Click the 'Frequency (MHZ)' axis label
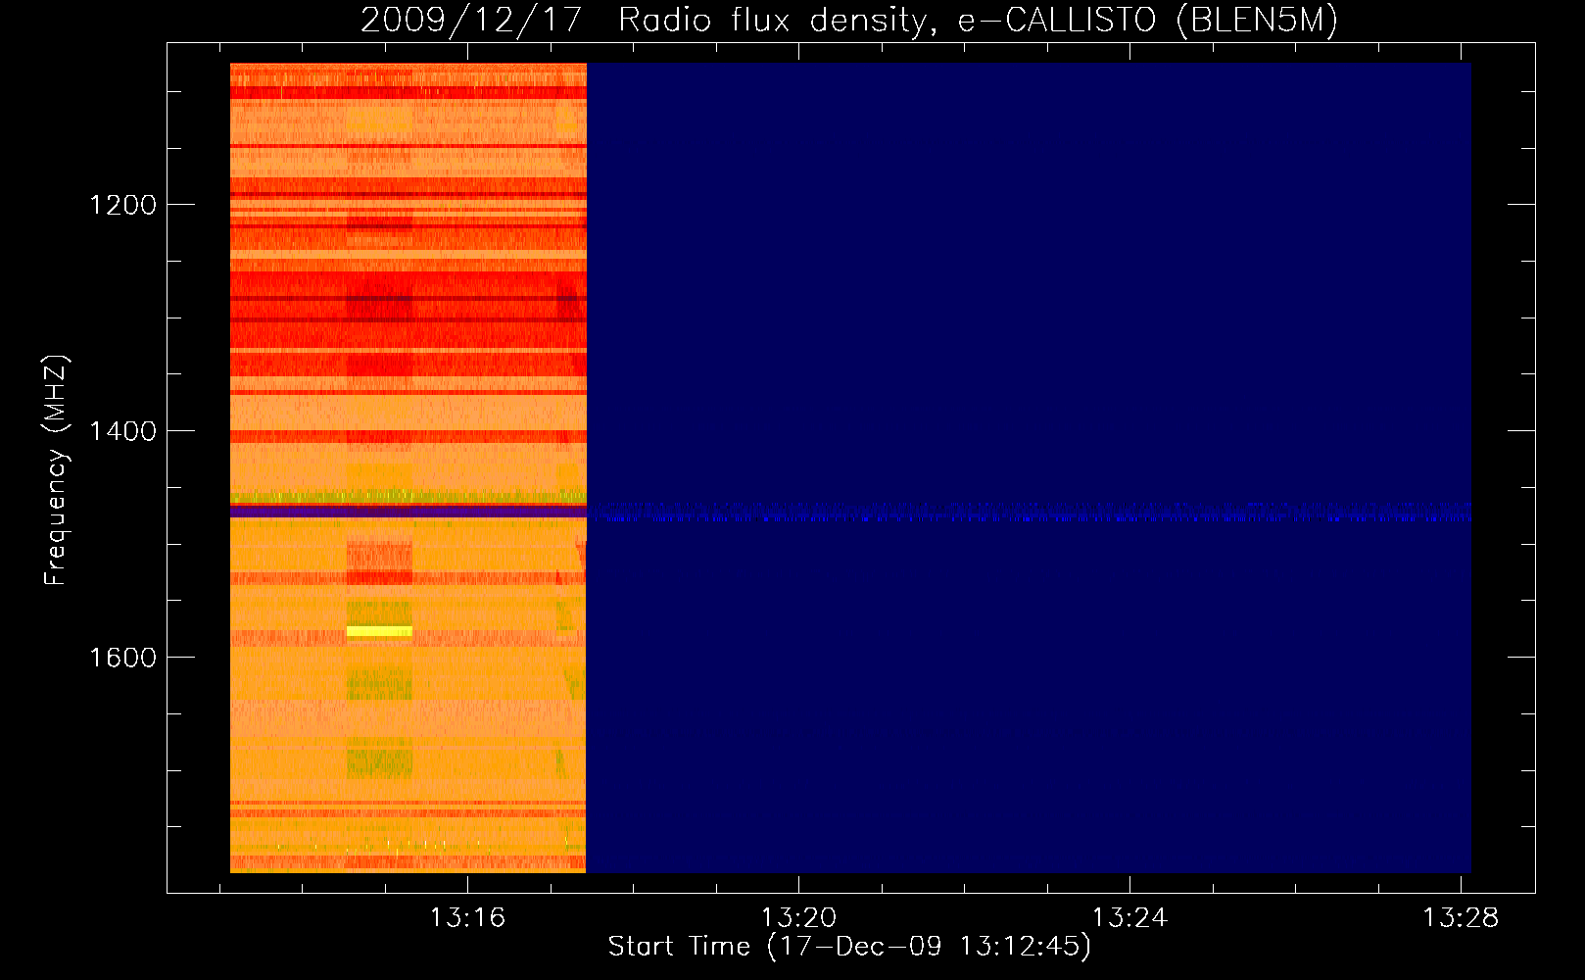The width and height of the screenshot is (1585, 980). pos(57,470)
